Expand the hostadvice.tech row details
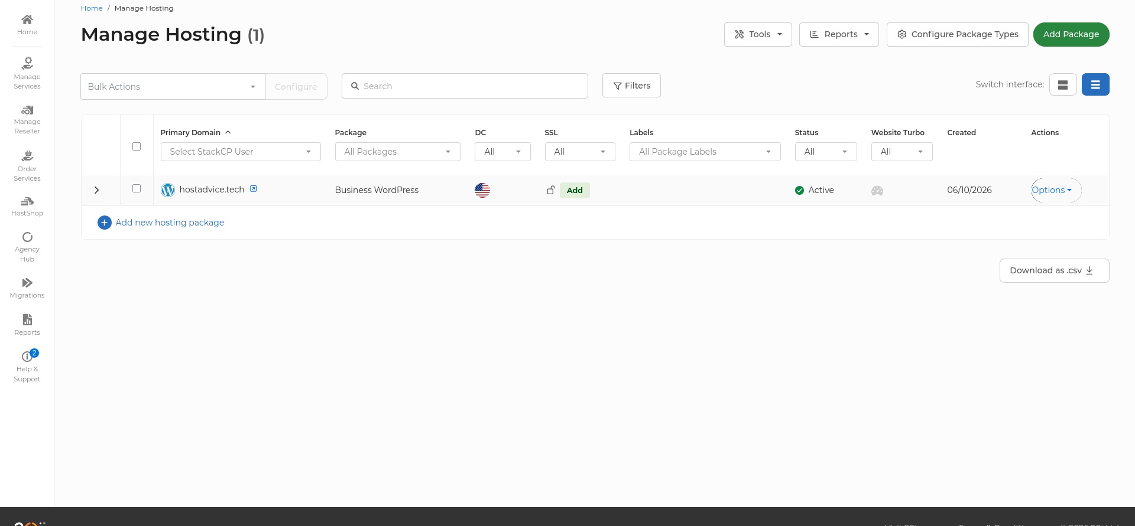Screen dimensions: 1135x526 [96, 190]
